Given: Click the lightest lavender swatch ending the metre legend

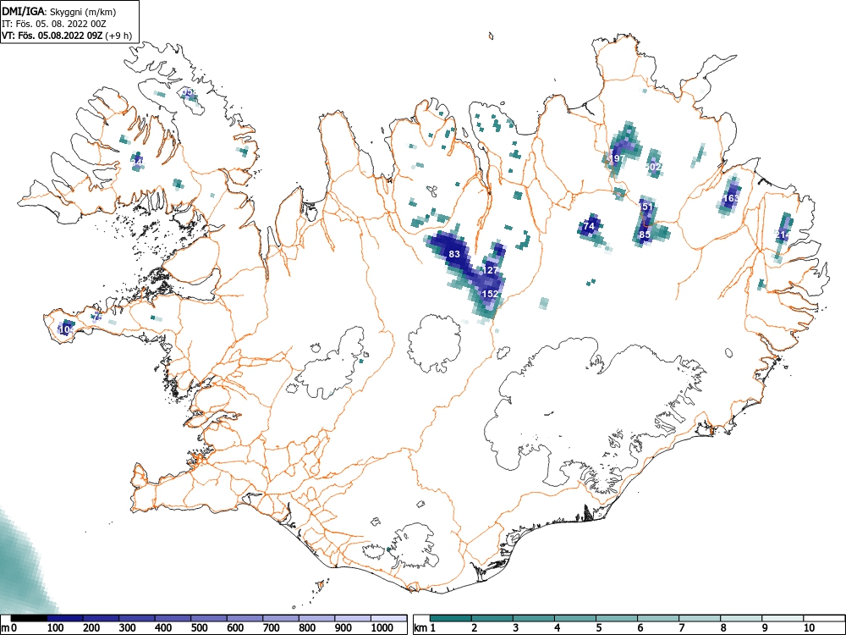Looking at the screenshot, I should (x=388, y=618).
